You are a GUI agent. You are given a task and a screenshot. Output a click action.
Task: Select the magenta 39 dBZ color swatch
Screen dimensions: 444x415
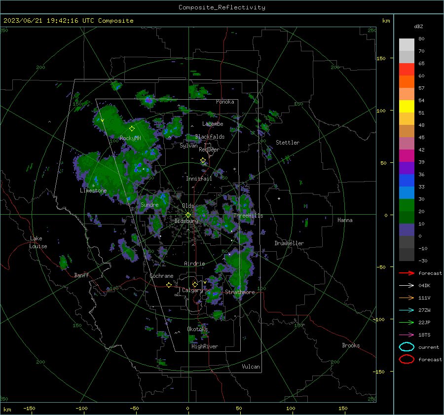(407, 156)
